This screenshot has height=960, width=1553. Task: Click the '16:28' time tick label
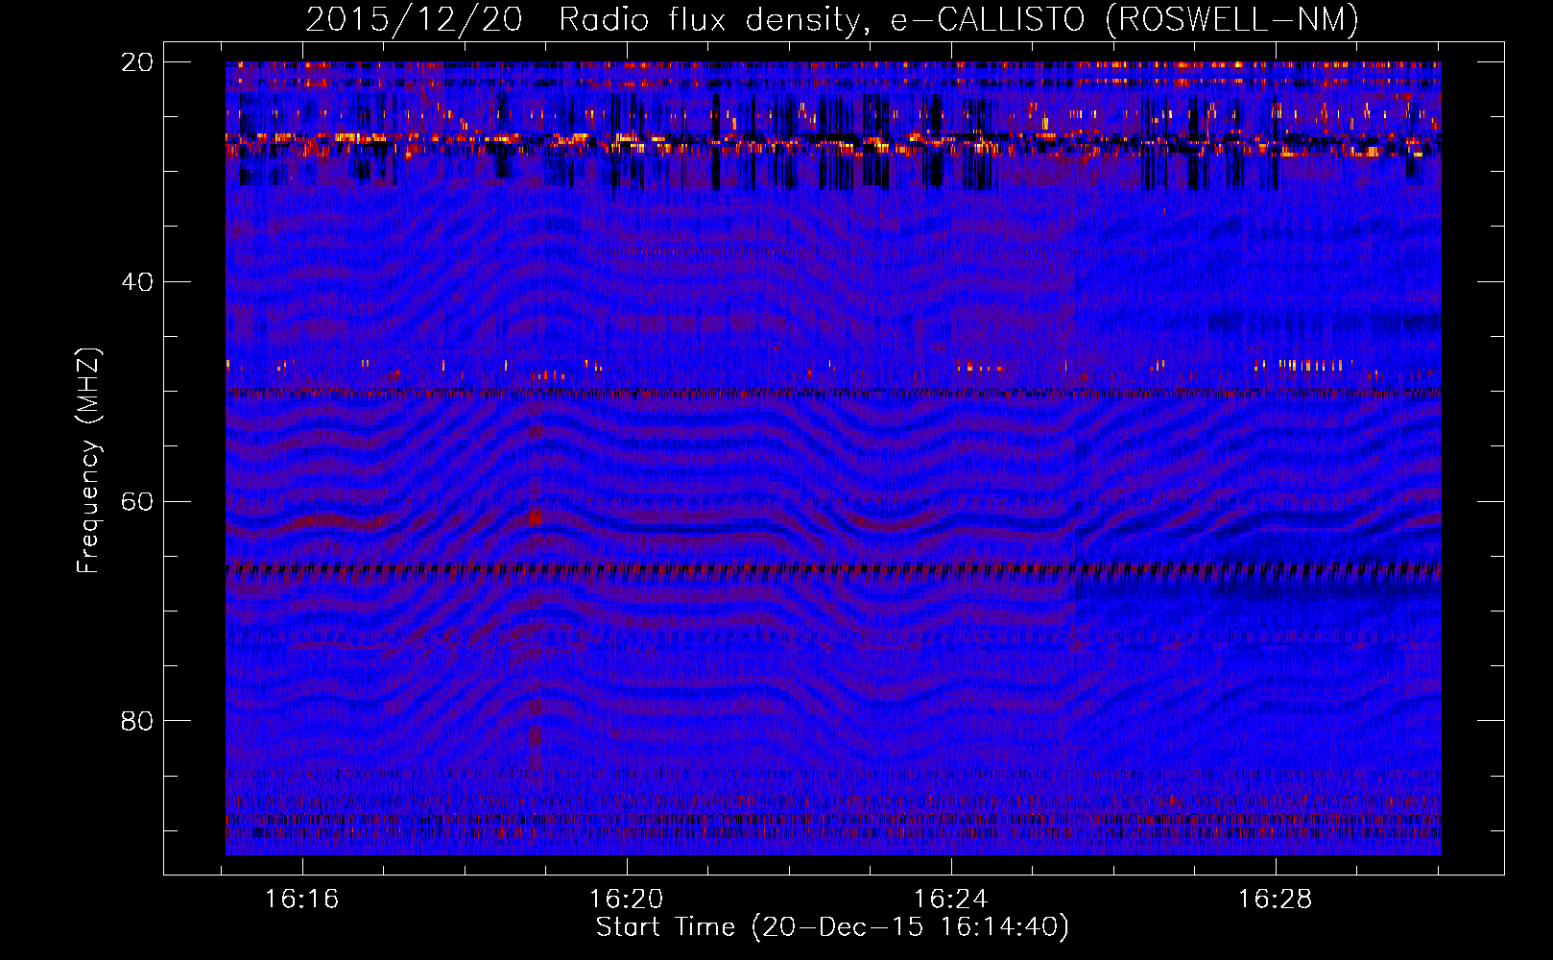(x=1276, y=900)
